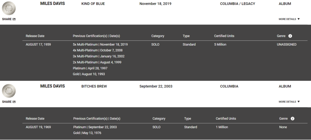The width and height of the screenshot is (311, 140).
Task: Collapse More Details for Bitches Brew
Action: 289,102
